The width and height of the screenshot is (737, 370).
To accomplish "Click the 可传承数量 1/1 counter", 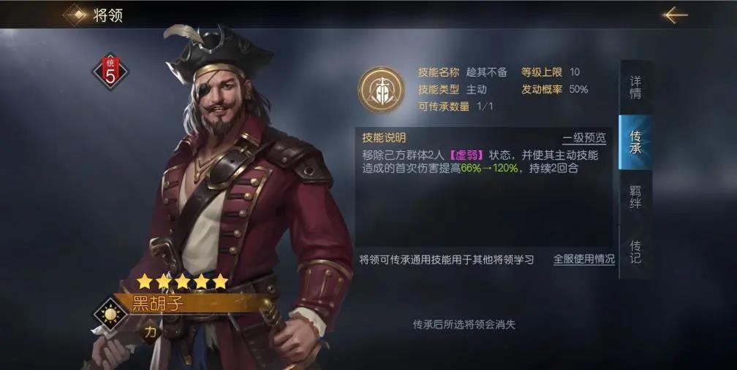I will 456,107.
